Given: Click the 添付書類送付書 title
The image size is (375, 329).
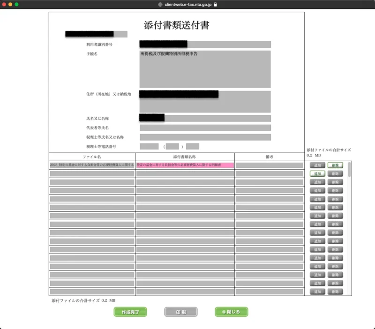Looking at the screenshot, I should (x=177, y=25).
